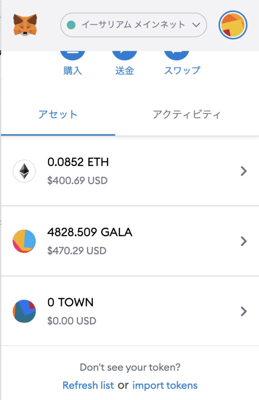
Task: Click the network selector down arrow
Action: coord(196,25)
